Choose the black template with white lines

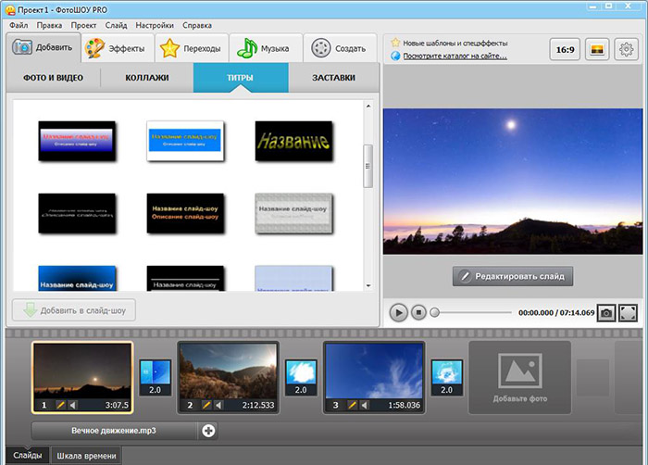coord(185,279)
